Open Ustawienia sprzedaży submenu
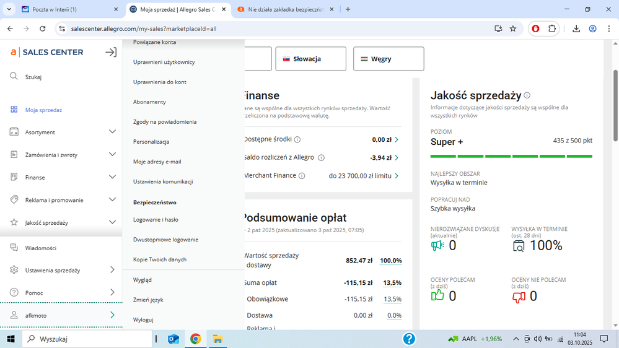Image resolution: width=619 pixels, height=348 pixels. pyautogui.click(x=112, y=270)
